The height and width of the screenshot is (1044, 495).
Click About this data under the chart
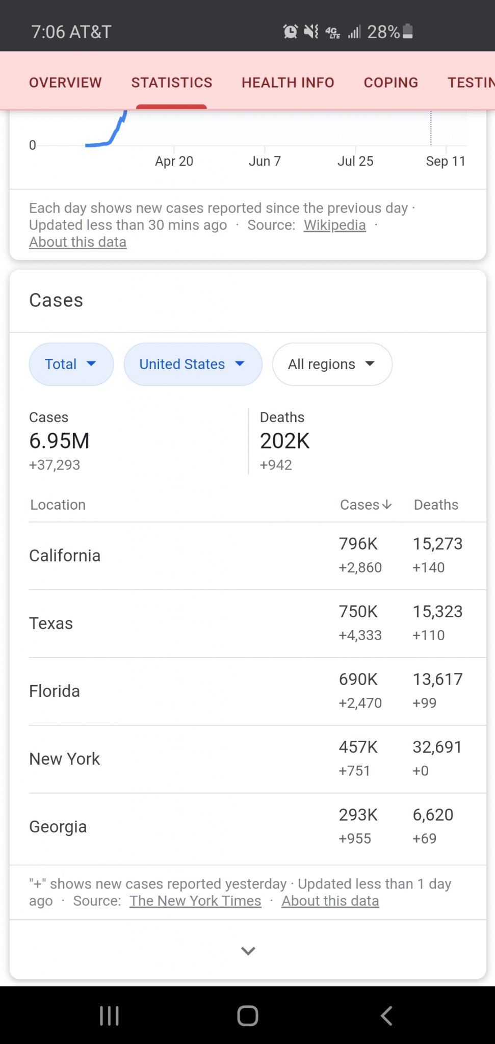pos(77,242)
